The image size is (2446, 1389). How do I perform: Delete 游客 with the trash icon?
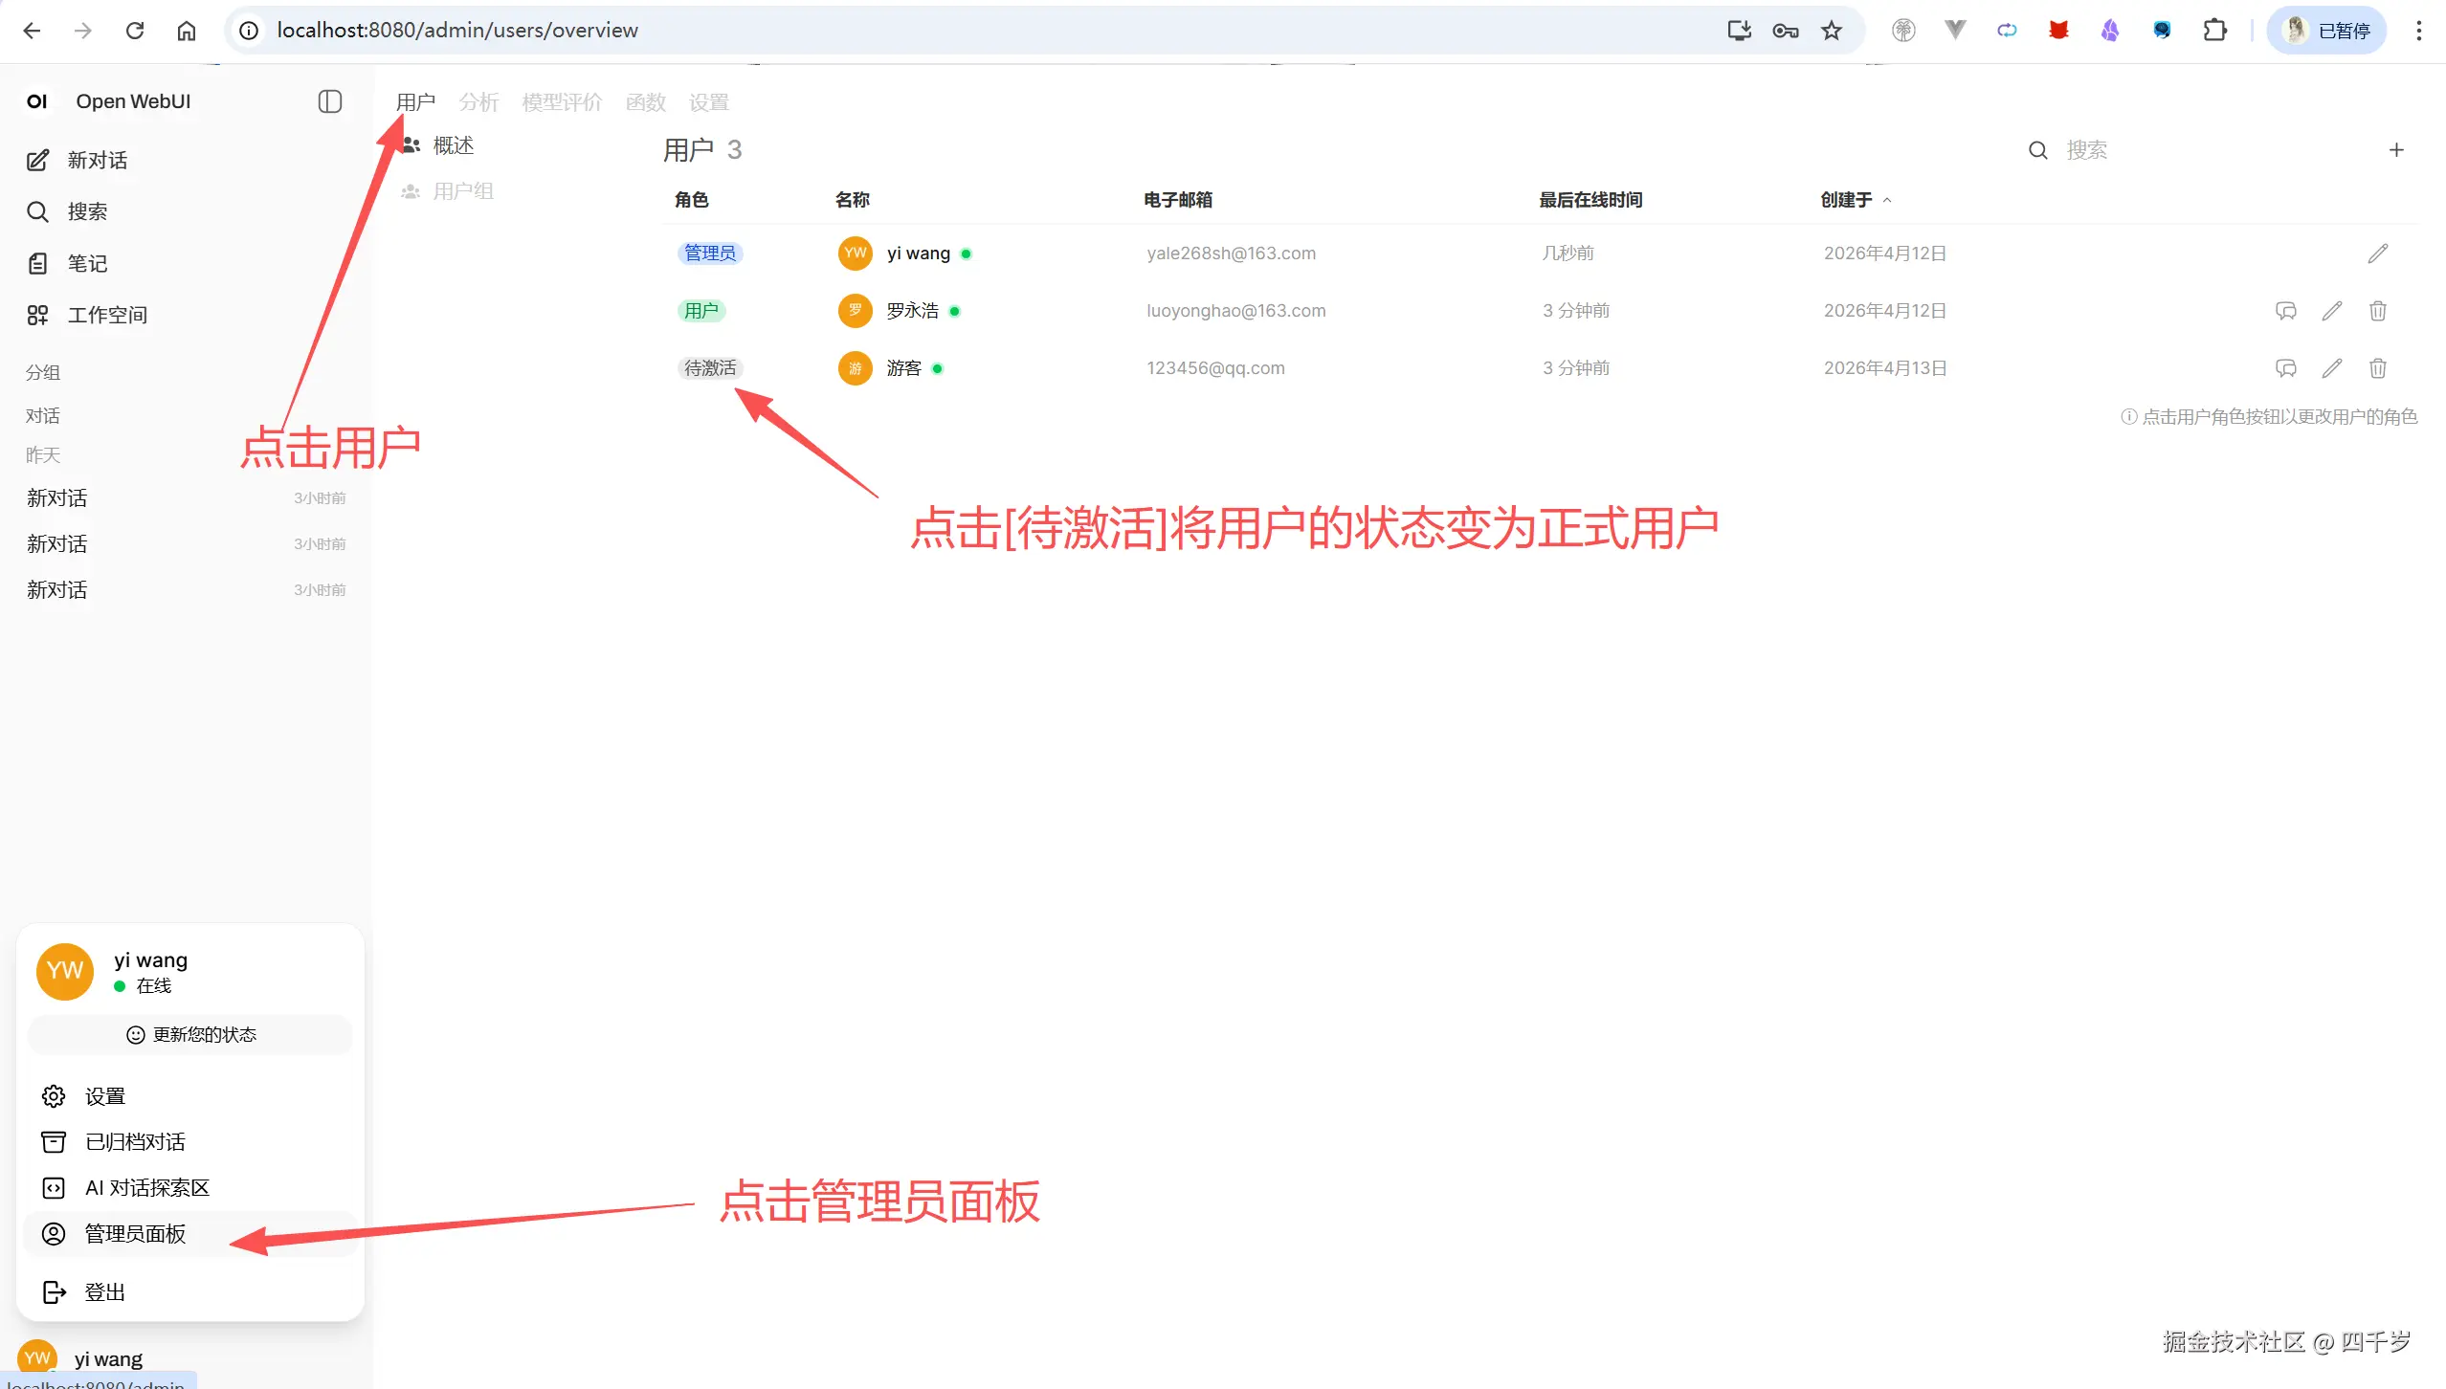[x=2377, y=368]
